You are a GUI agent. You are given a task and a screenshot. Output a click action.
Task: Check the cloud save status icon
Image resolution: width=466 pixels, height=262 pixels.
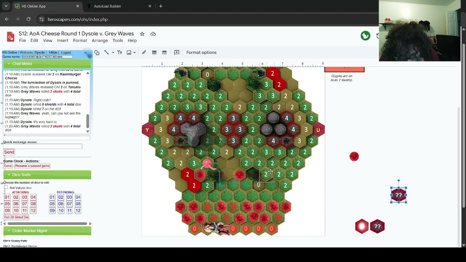[x=153, y=34]
